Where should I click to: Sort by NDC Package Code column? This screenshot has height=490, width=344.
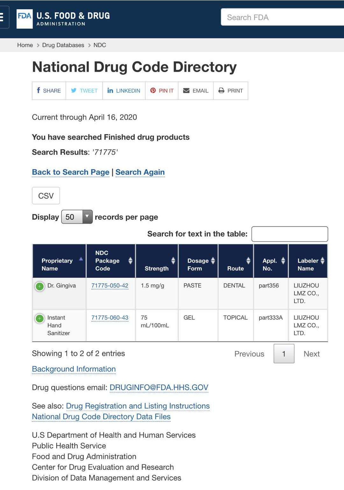click(111, 261)
